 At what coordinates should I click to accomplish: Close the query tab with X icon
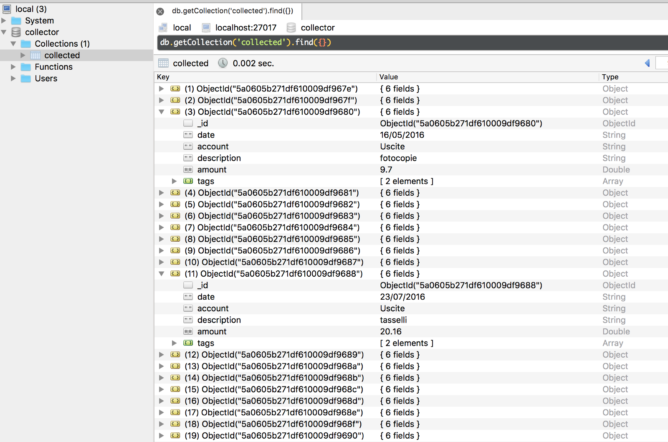(160, 11)
